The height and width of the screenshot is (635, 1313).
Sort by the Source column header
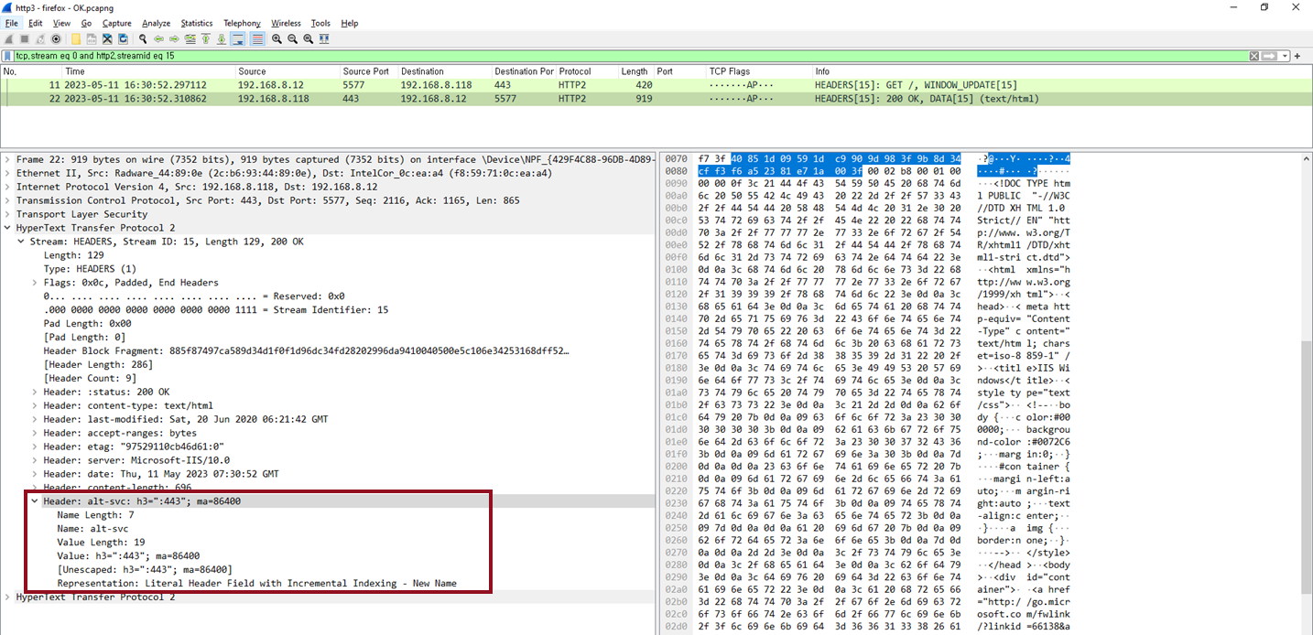point(288,71)
